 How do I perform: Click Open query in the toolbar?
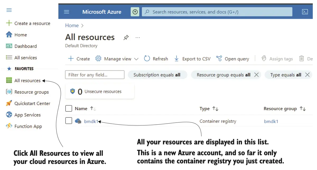pos(232,59)
